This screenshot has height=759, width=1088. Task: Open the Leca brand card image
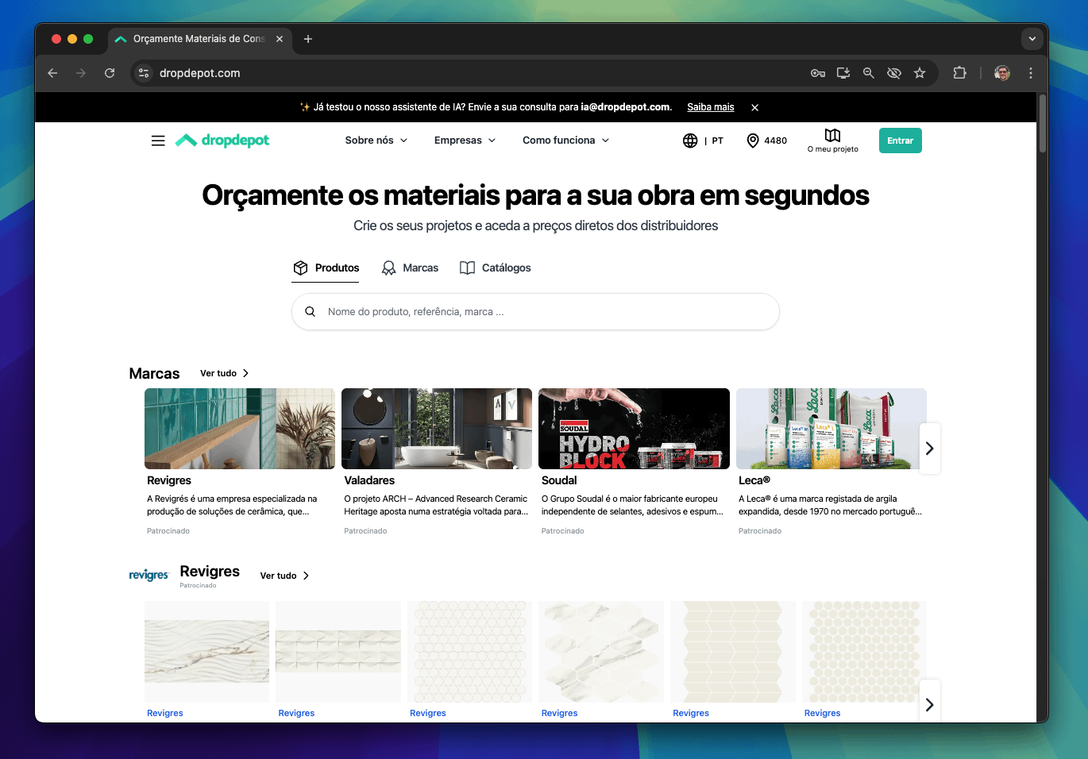[831, 429]
